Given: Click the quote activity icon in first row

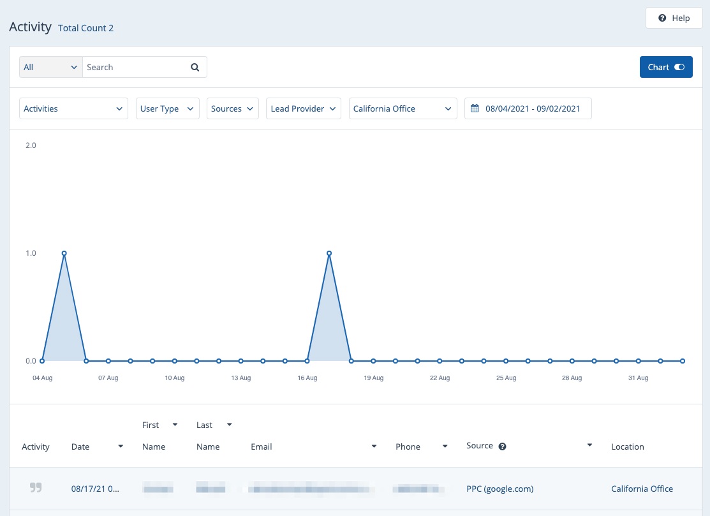Looking at the screenshot, I should [x=36, y=489].
